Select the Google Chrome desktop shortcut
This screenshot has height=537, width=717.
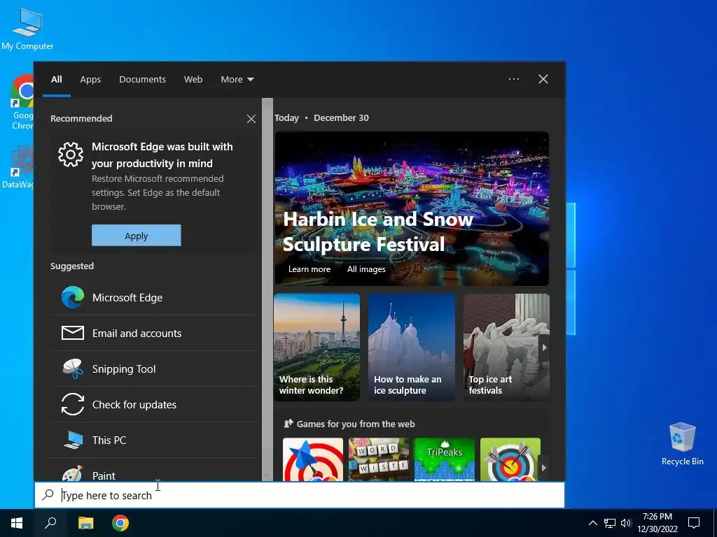point(22,102)
